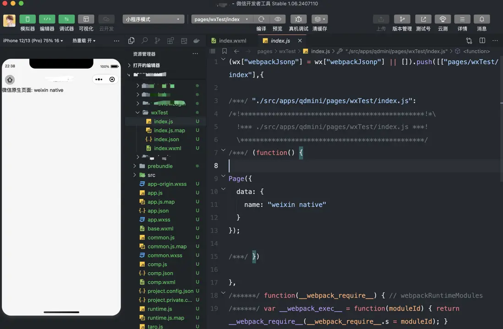503x329 pixels.
Task: Click the 编译 compile refresh icon
Action: tap(261, 19)
